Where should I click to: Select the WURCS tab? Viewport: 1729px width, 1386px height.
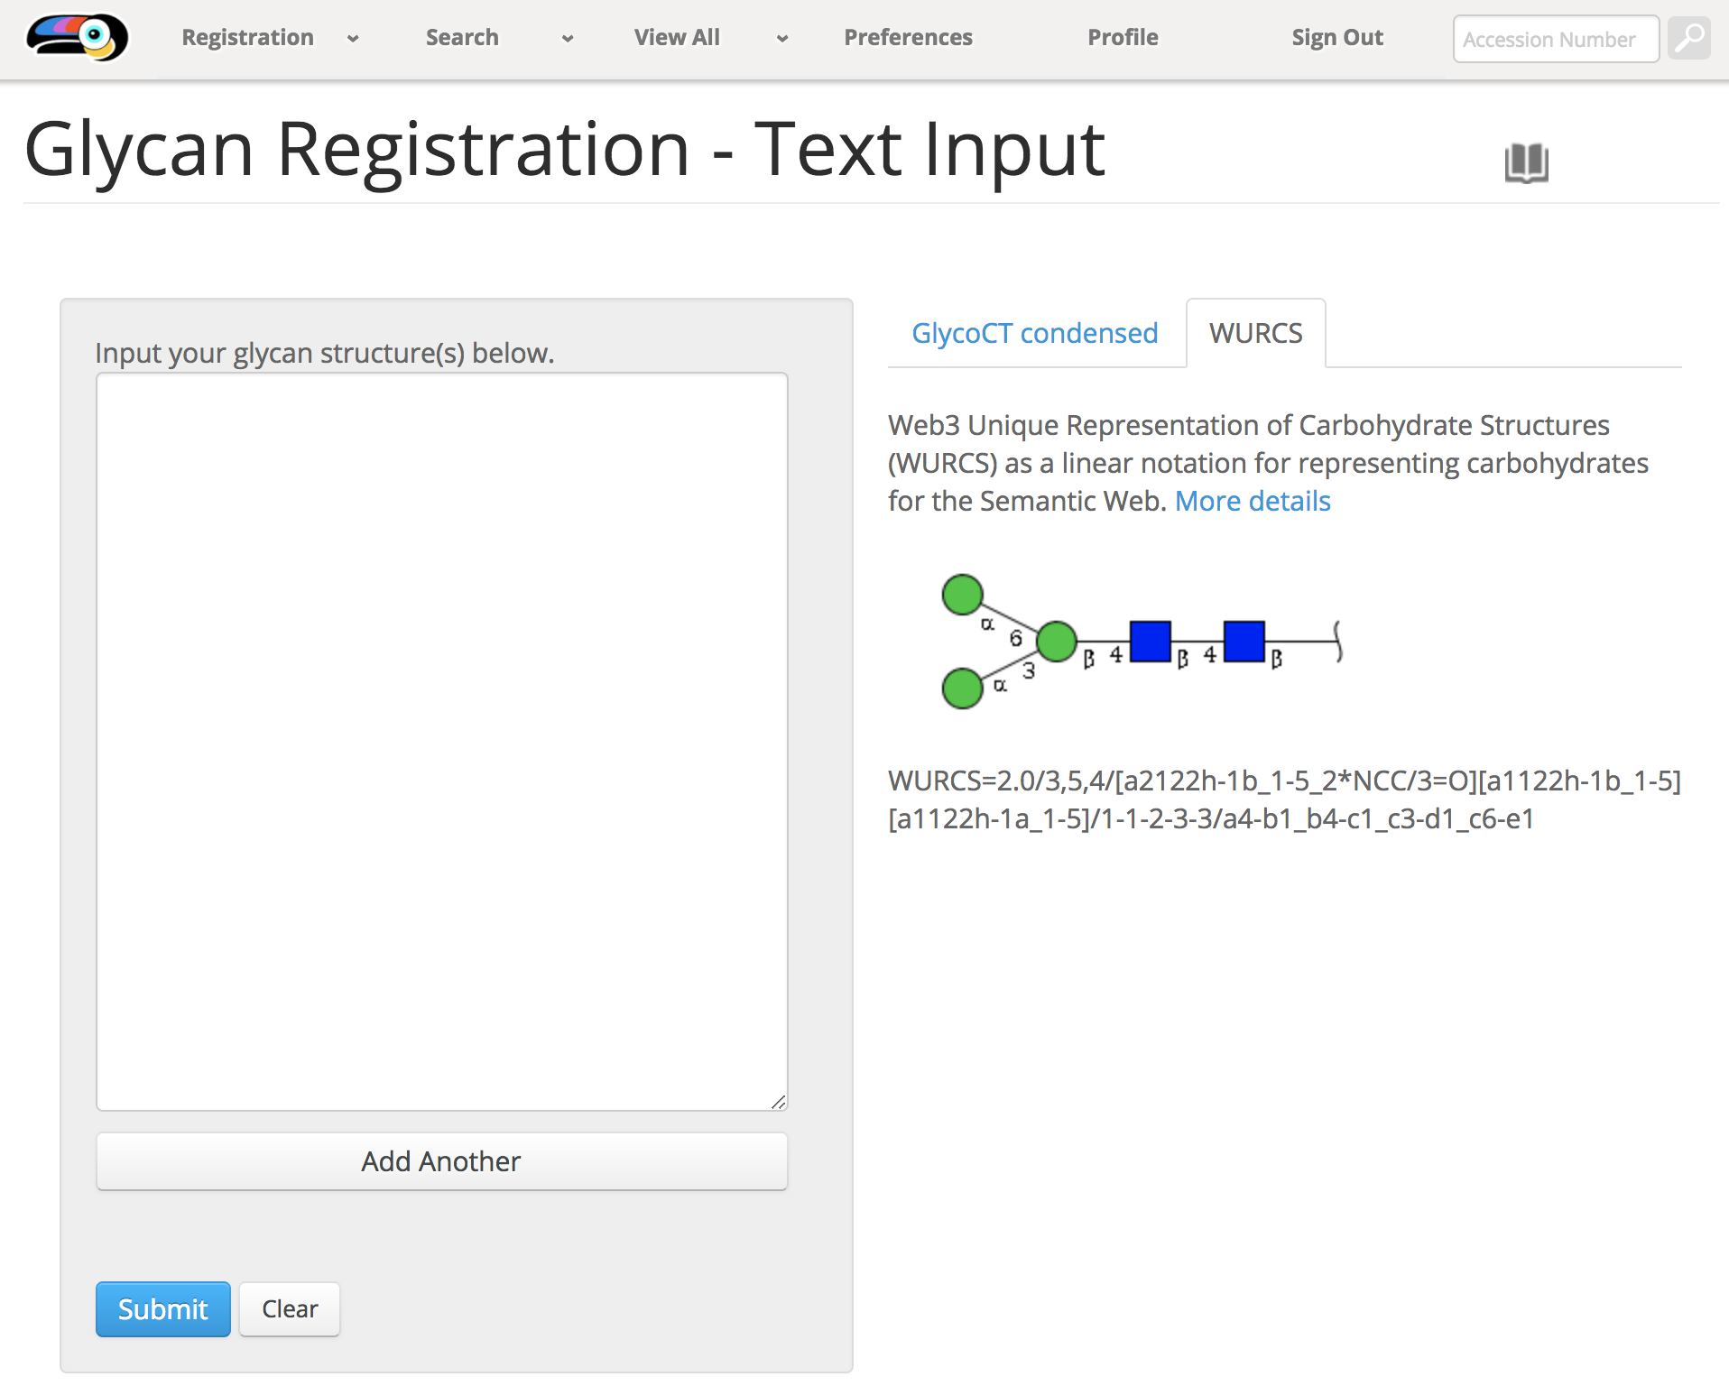coord(1256,333)
